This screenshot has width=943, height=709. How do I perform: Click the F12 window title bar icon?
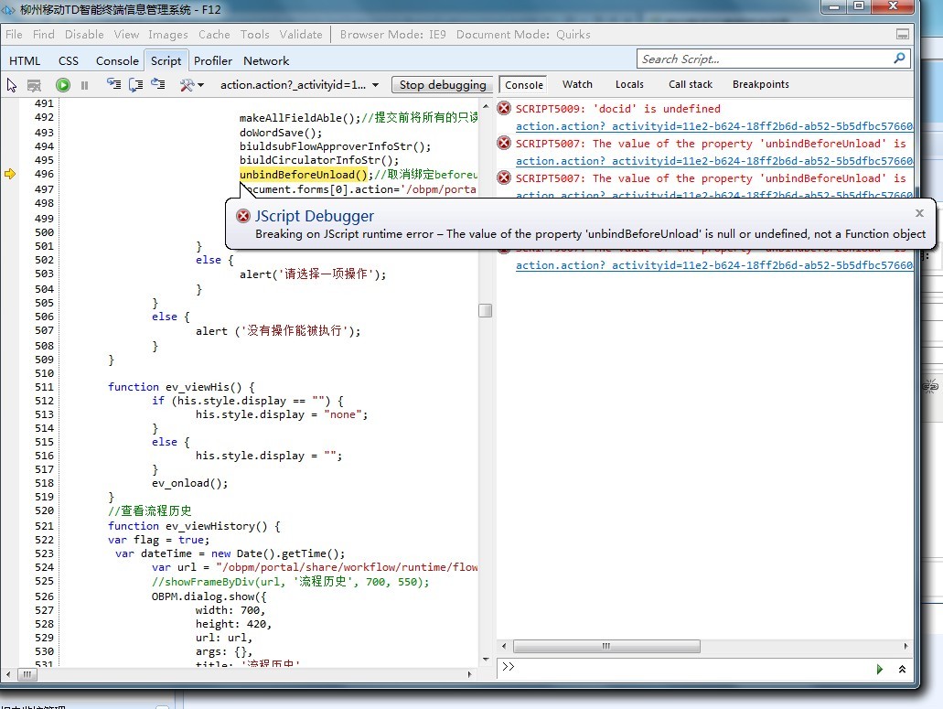pyautogui.click(x=8, y=10)
